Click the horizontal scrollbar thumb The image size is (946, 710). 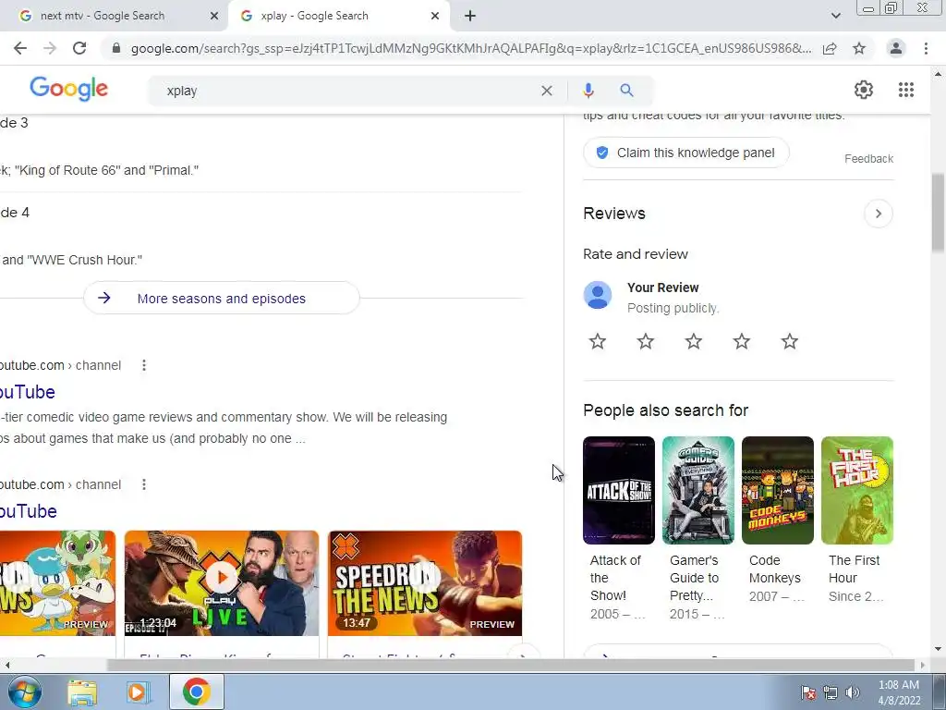[x=510, y=666]
